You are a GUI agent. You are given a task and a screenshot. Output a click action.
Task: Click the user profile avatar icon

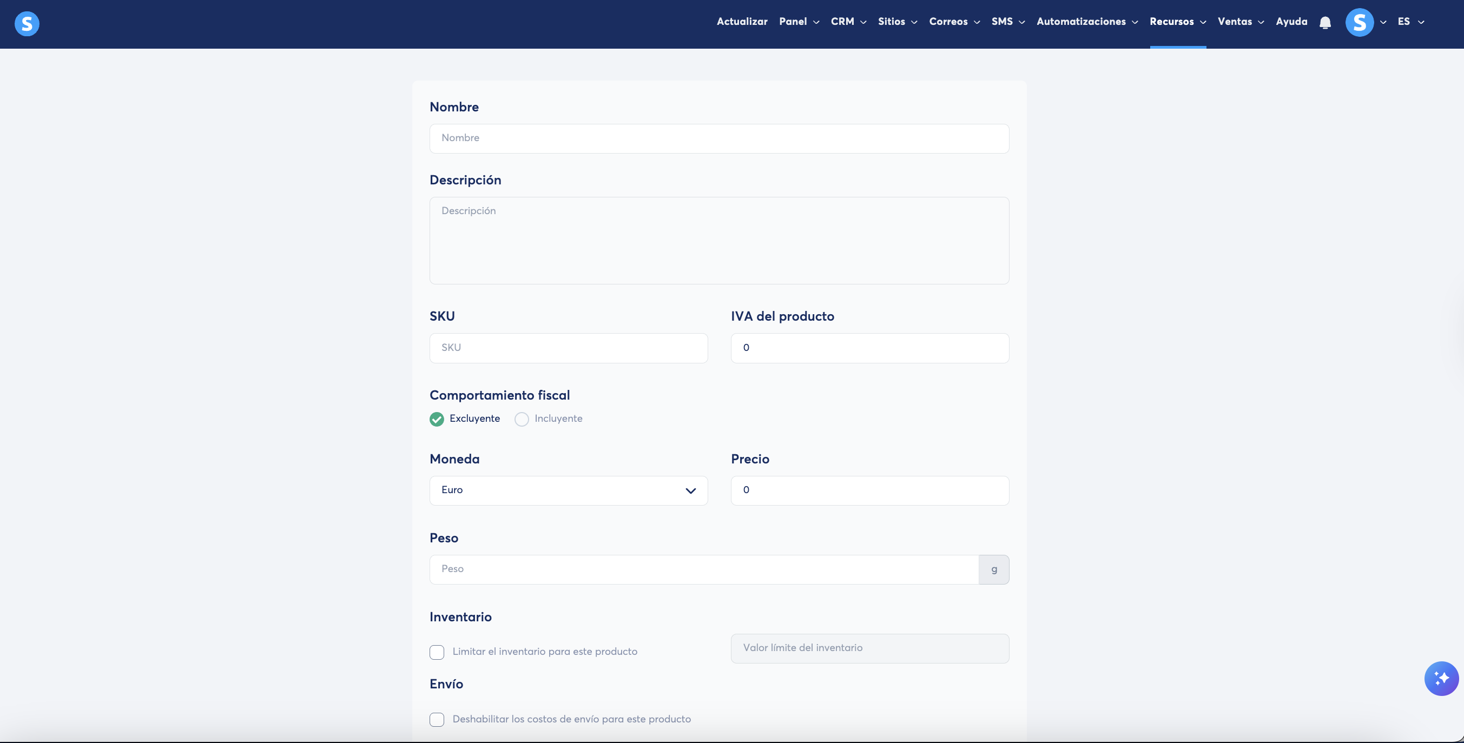(1359, 23)
